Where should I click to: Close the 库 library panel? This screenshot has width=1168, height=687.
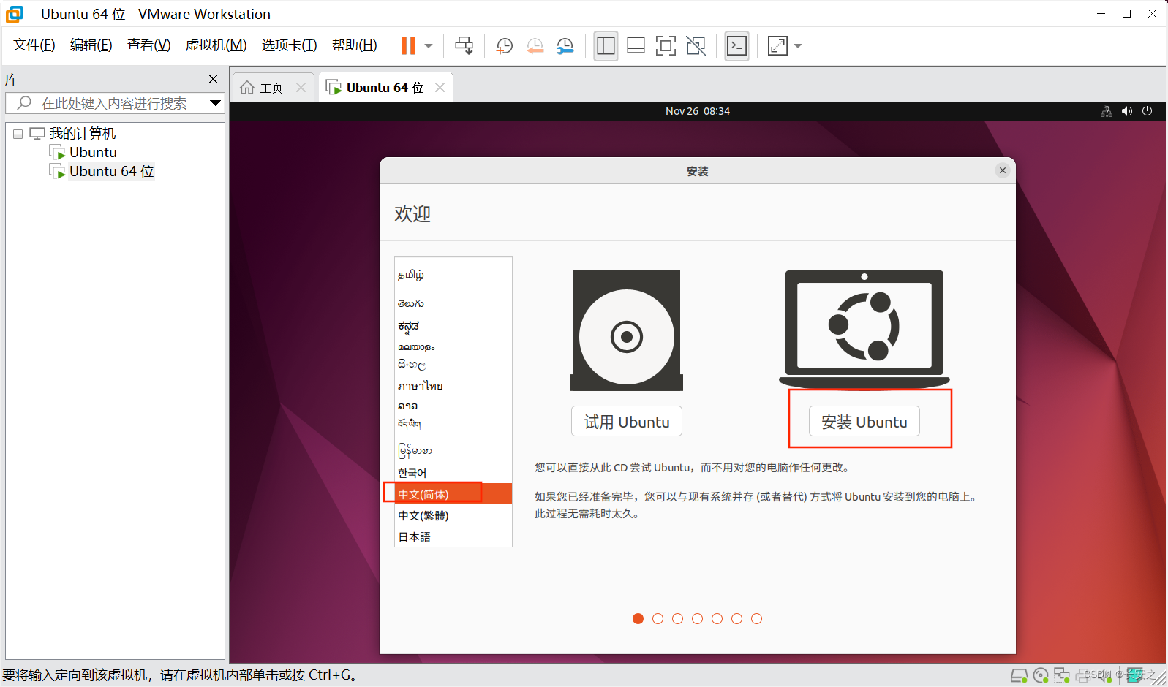click(x=213, y=79)
